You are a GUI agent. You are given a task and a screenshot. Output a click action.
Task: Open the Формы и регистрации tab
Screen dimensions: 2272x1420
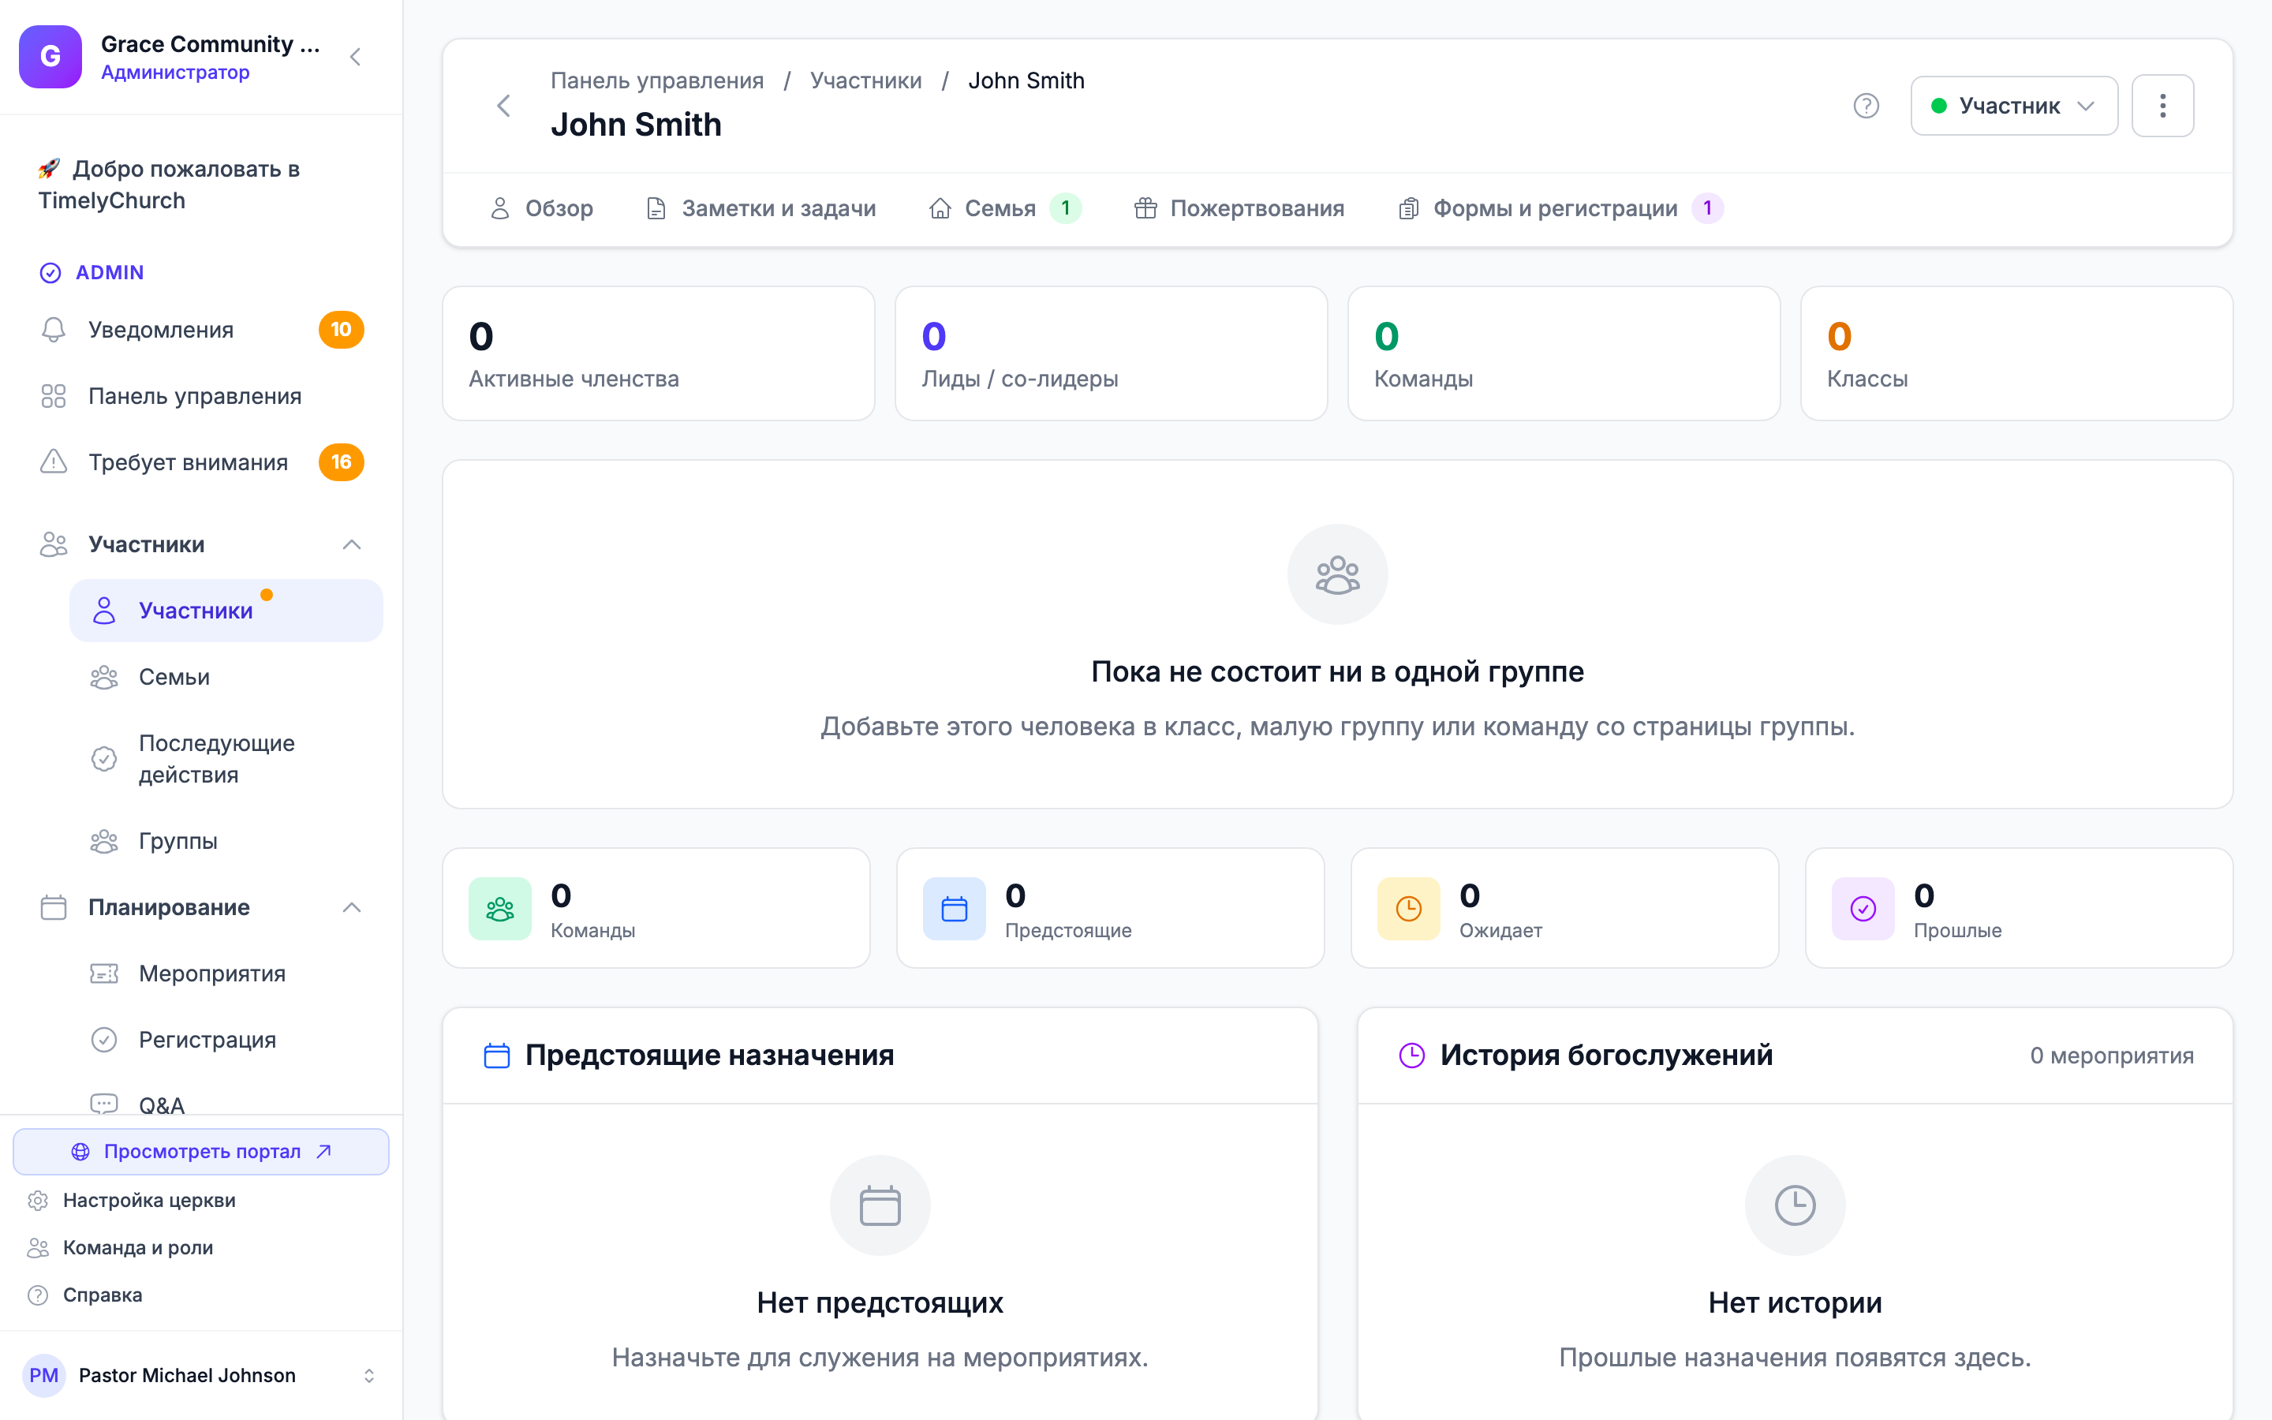(1560, 208)
